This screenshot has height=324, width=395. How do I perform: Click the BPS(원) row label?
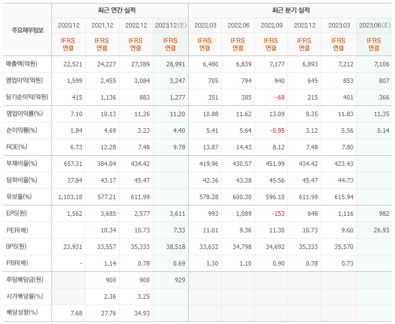[x=16, y=246]
